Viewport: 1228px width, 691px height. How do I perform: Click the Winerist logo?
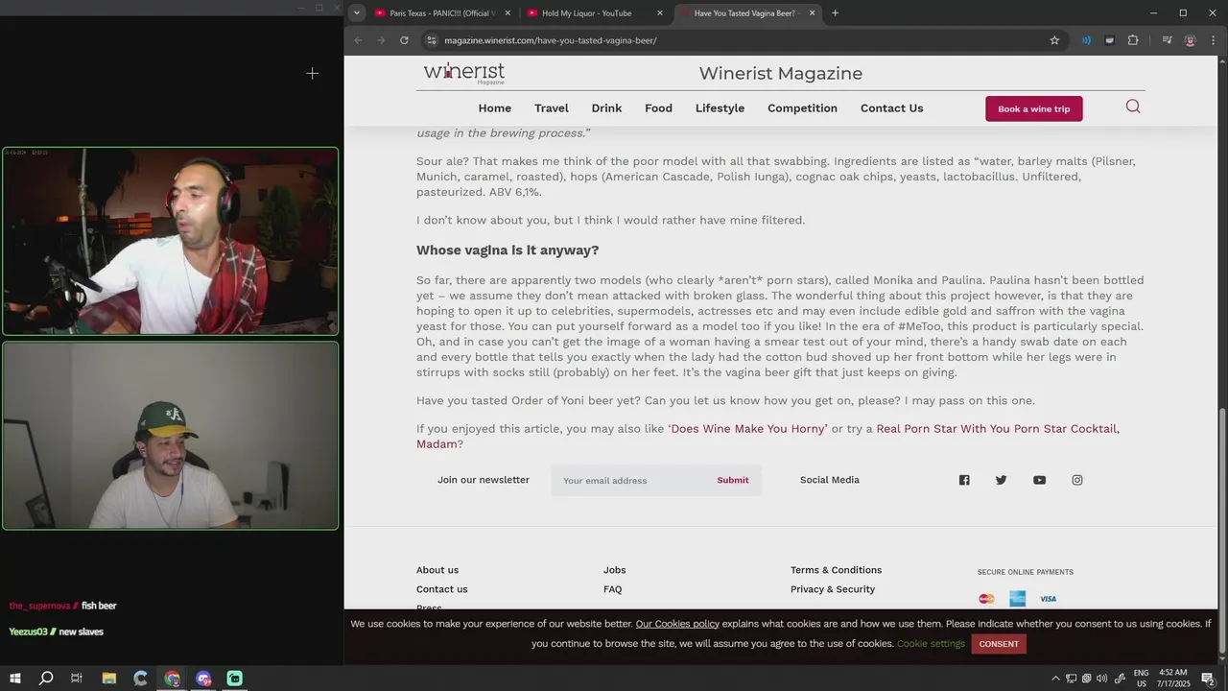(x=464, y=73)
